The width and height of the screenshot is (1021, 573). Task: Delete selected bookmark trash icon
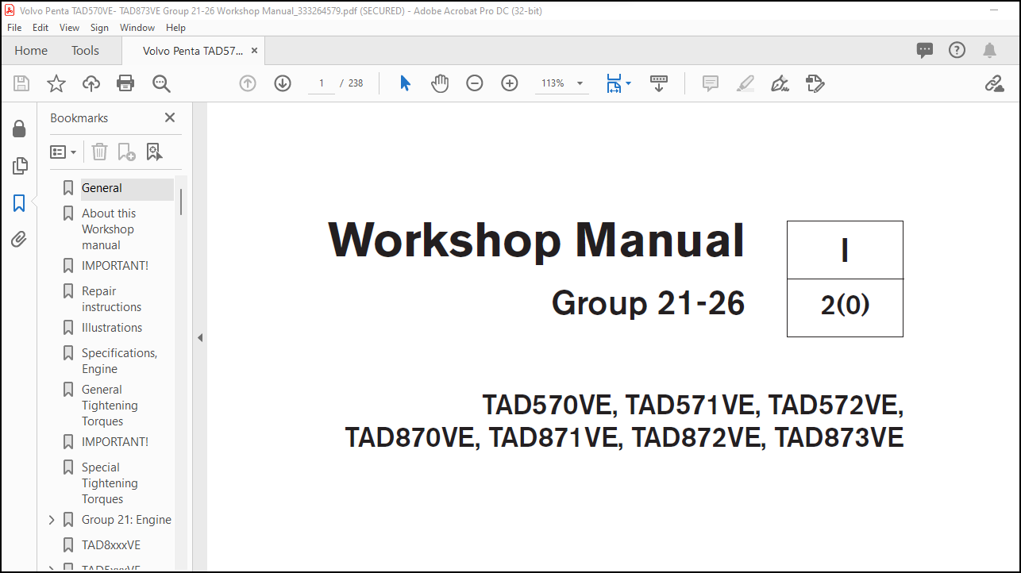(x=99, y=152)
